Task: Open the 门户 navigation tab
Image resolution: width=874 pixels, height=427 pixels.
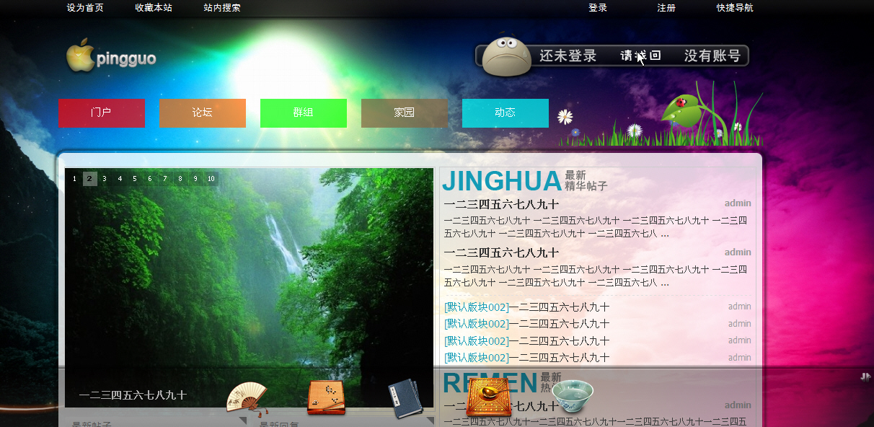Action: pos(102,113)
